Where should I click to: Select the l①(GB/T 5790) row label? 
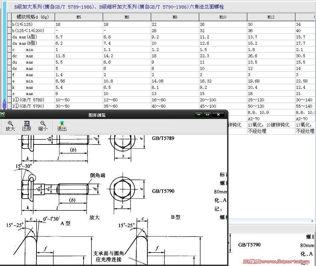(33, 106)
